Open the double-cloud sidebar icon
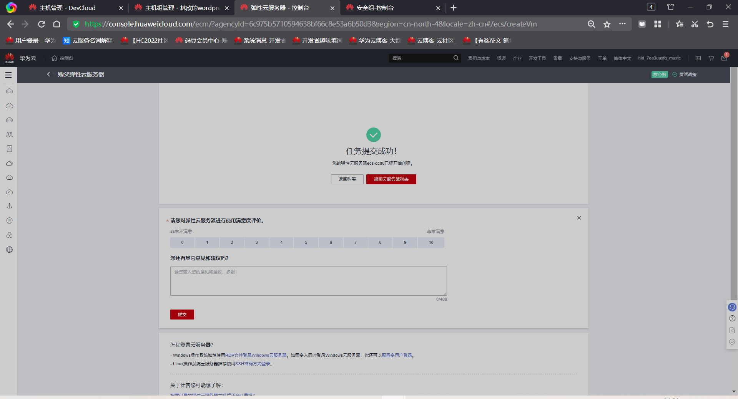Viewport: 738px width, 399px height. point(10,163)
